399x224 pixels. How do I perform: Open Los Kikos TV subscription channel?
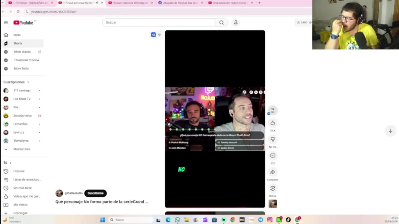tap(22, 99)
